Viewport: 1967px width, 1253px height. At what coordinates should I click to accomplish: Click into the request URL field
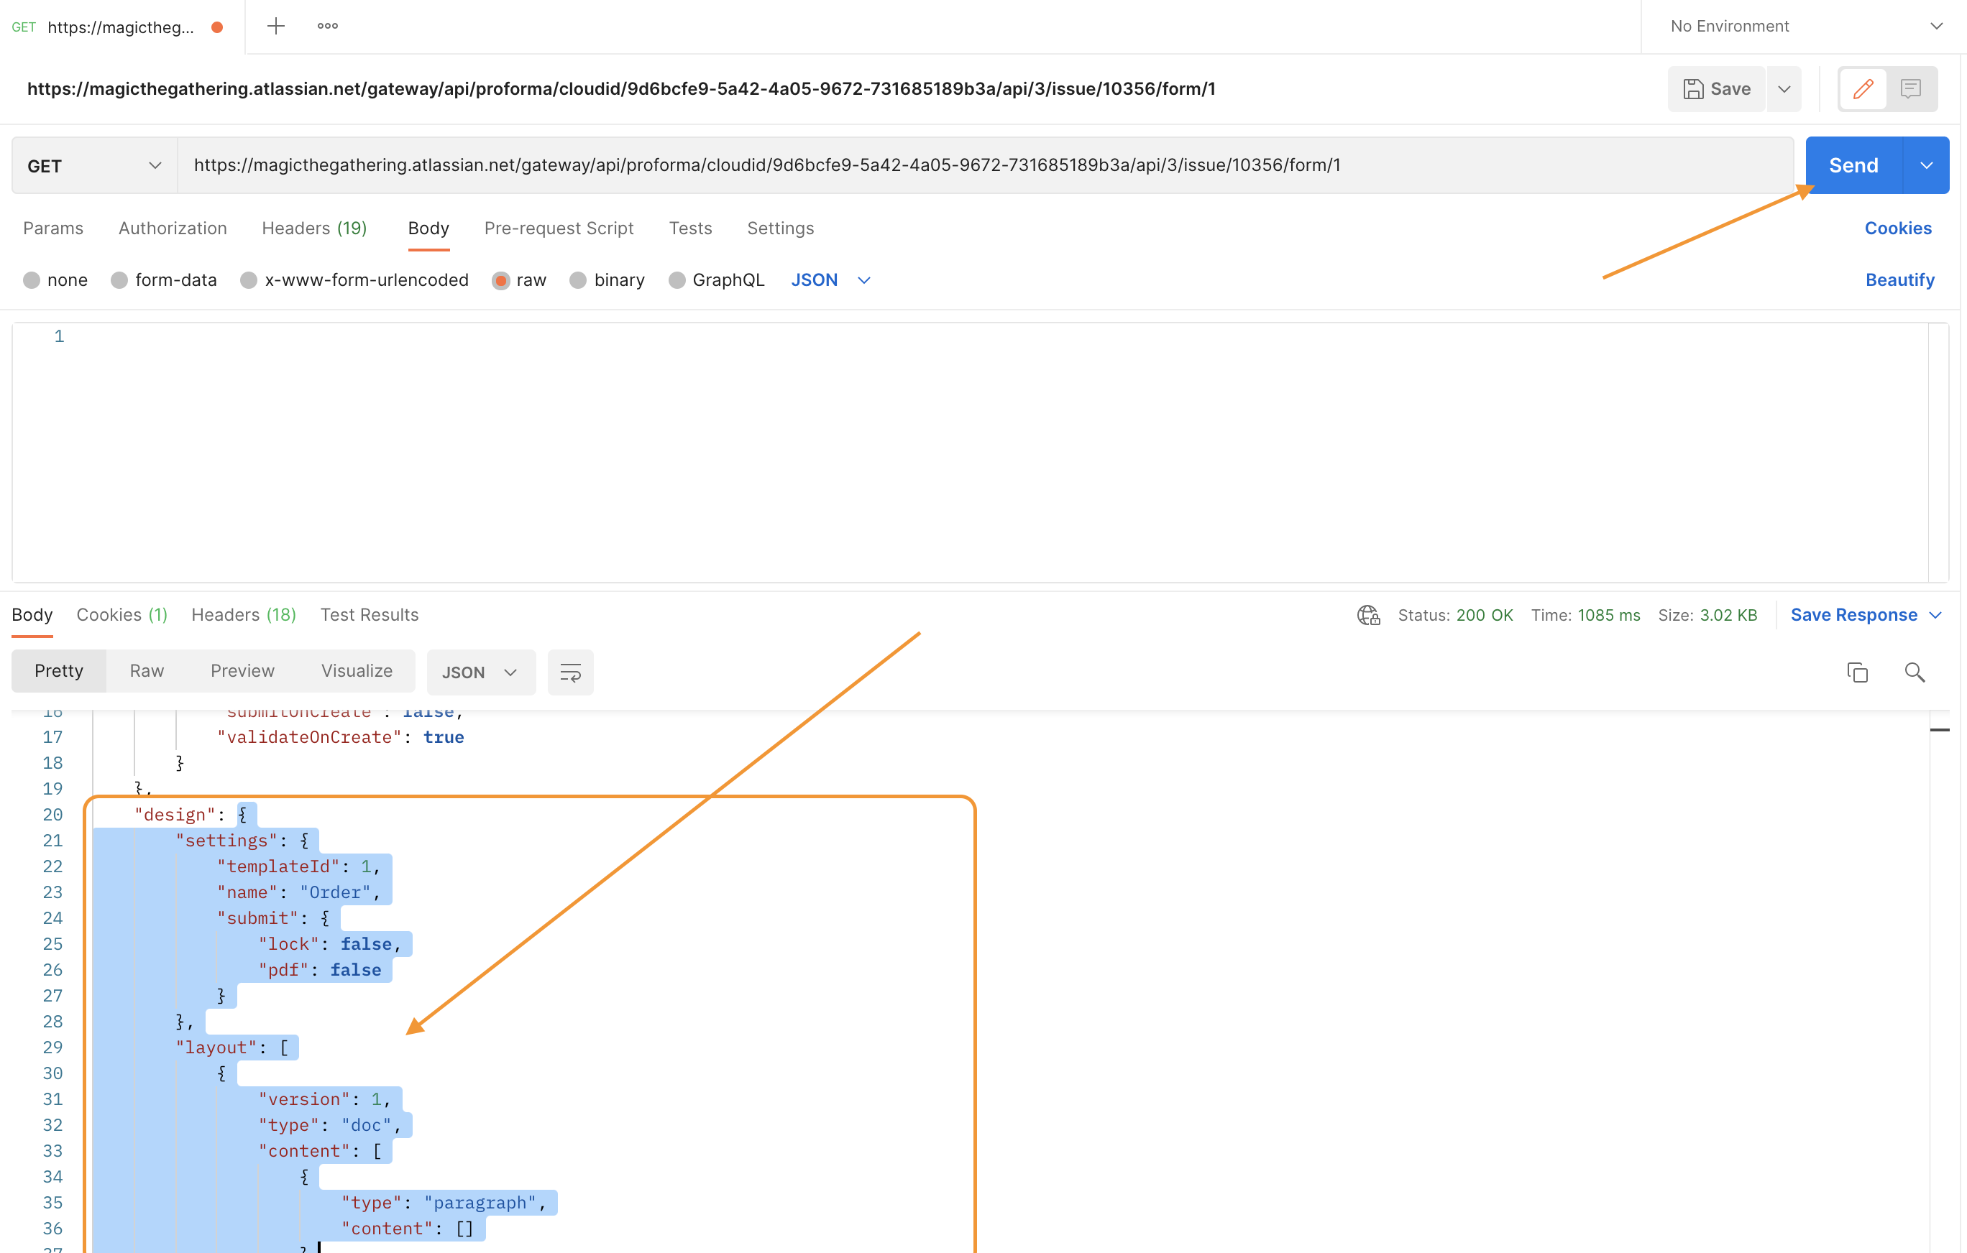[x=980, y=166]
